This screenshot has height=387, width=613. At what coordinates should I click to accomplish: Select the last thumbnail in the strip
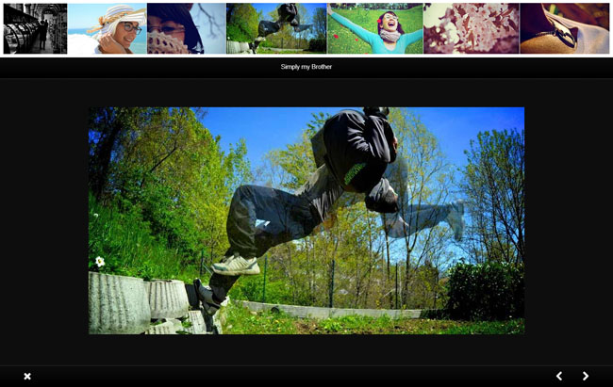[564, 28]
